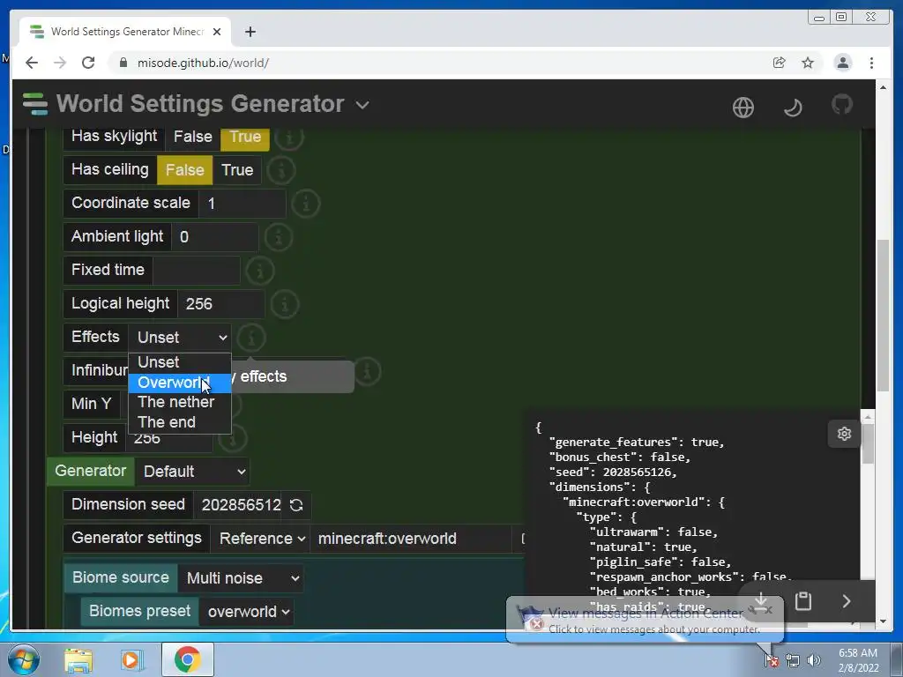
Task: Click the Biomes preset label
Action: tap(139, 611)
